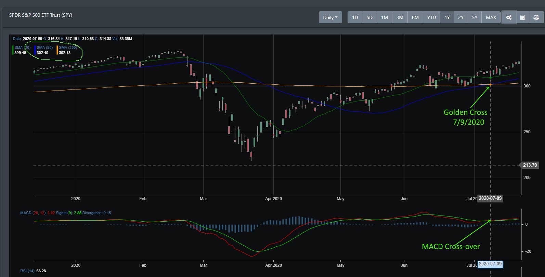Select the 1D time range
The image size is (545, 277).
tap(355, 17)
